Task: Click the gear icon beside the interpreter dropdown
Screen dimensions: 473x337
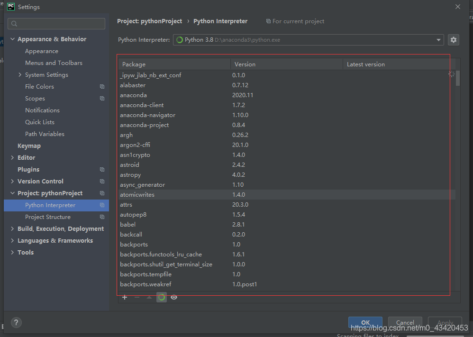Action: [454, 40]
